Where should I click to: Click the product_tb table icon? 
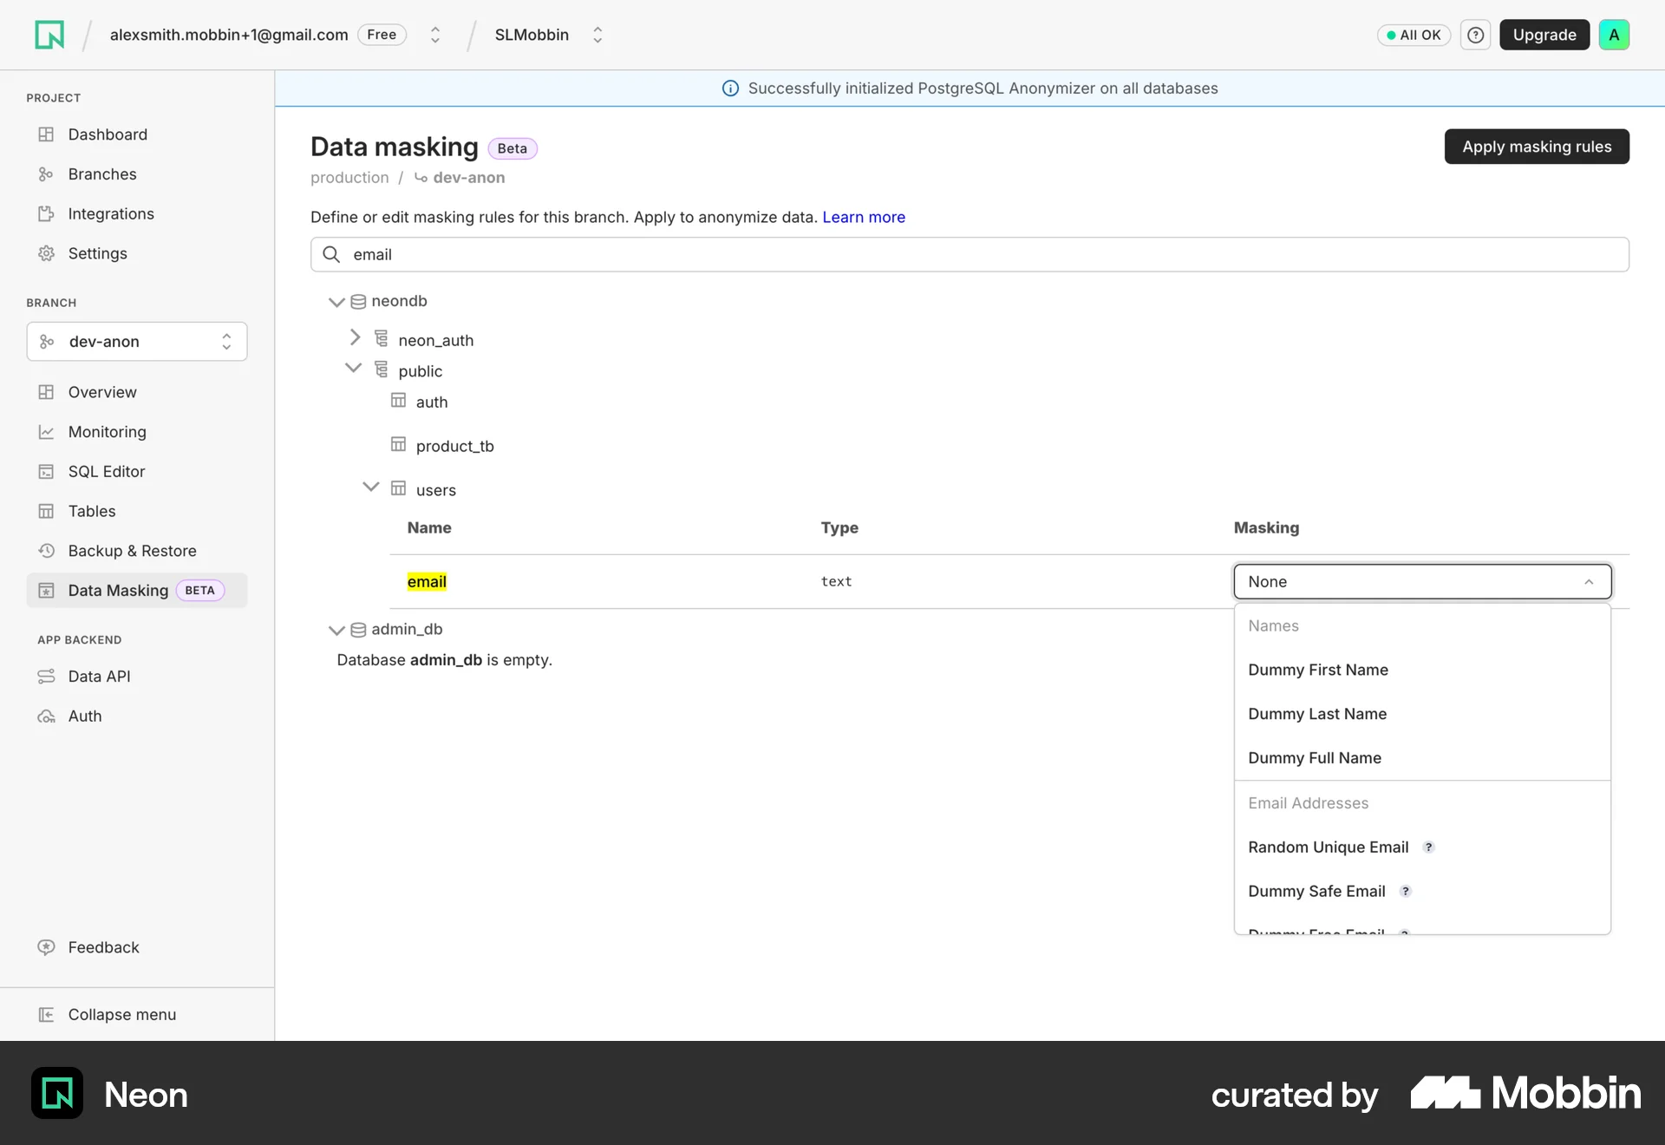(398, 445)
